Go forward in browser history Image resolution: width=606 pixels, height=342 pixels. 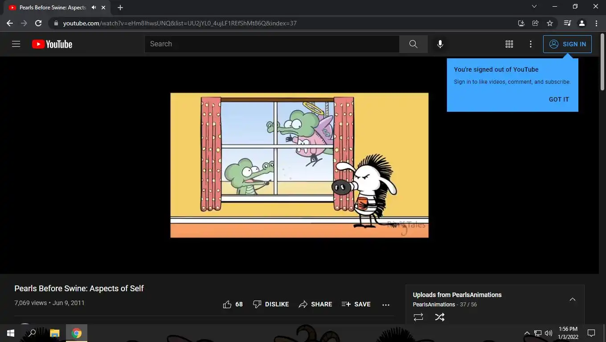click(24, 23)
